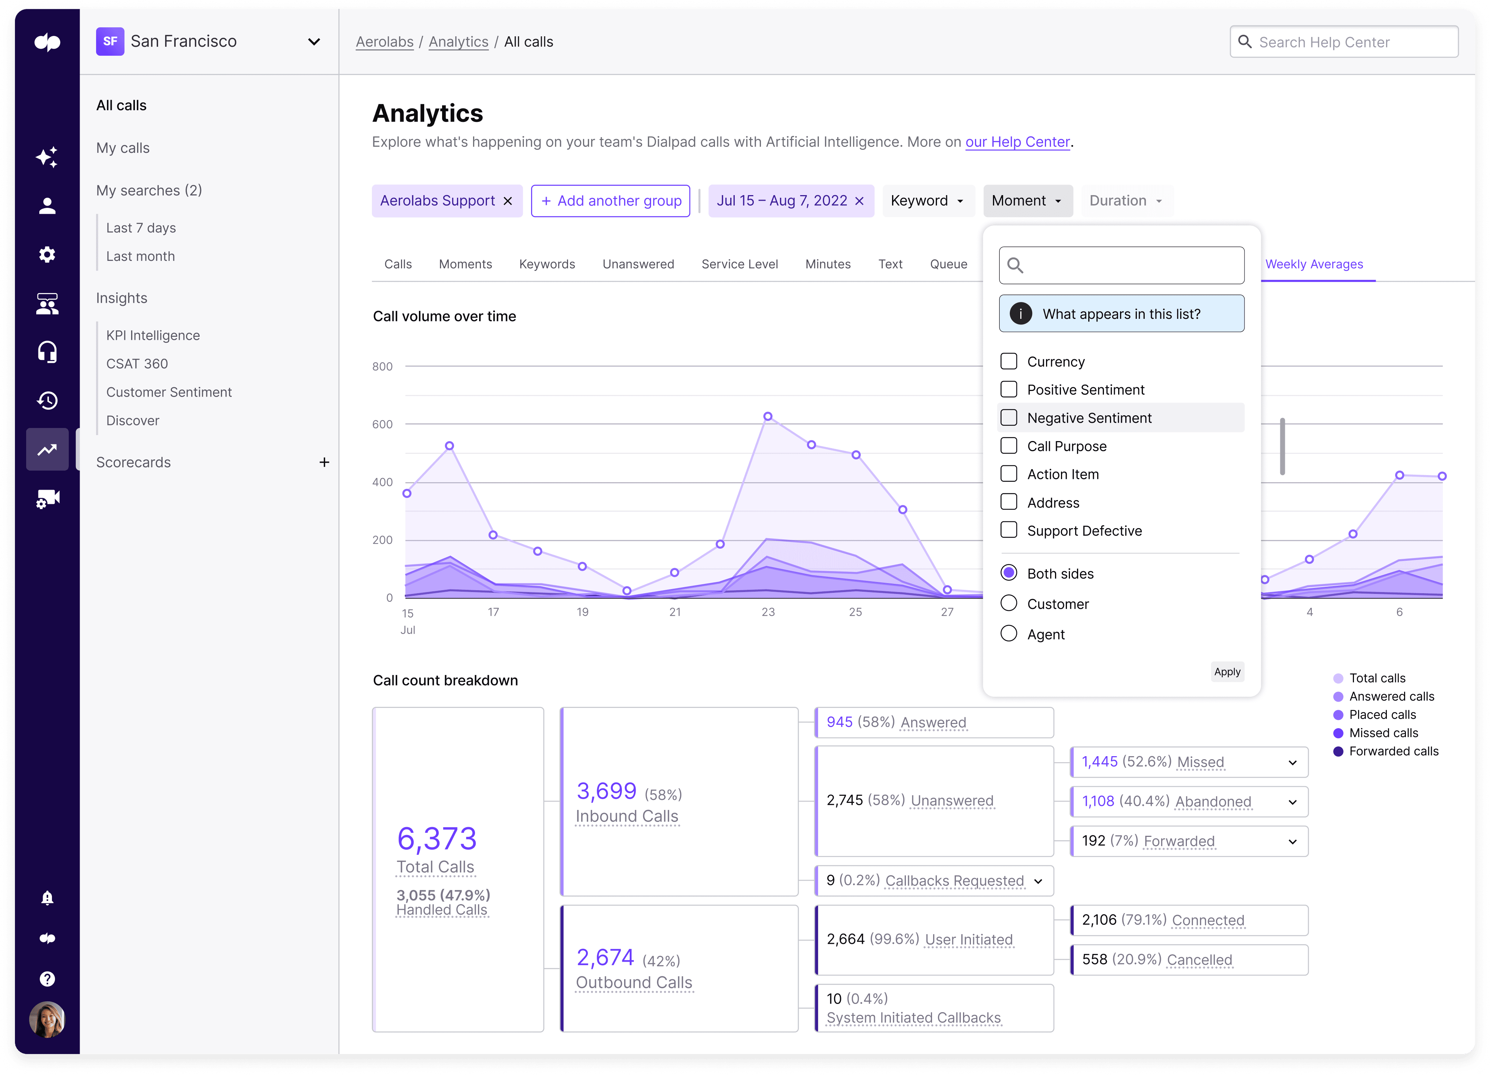
Task: Open the video meetings camera icon
Action: [47, 498]
